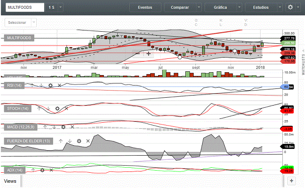
Task: Open MACD (12,26,9) settings gear
Action: pos(63,127)
